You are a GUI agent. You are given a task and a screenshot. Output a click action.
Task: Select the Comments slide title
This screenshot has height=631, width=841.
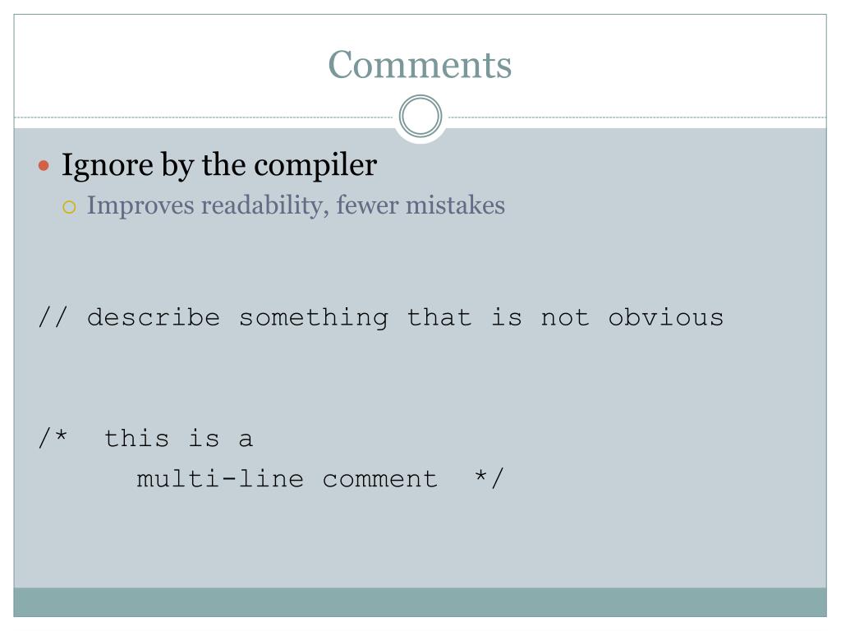point(420,65)
